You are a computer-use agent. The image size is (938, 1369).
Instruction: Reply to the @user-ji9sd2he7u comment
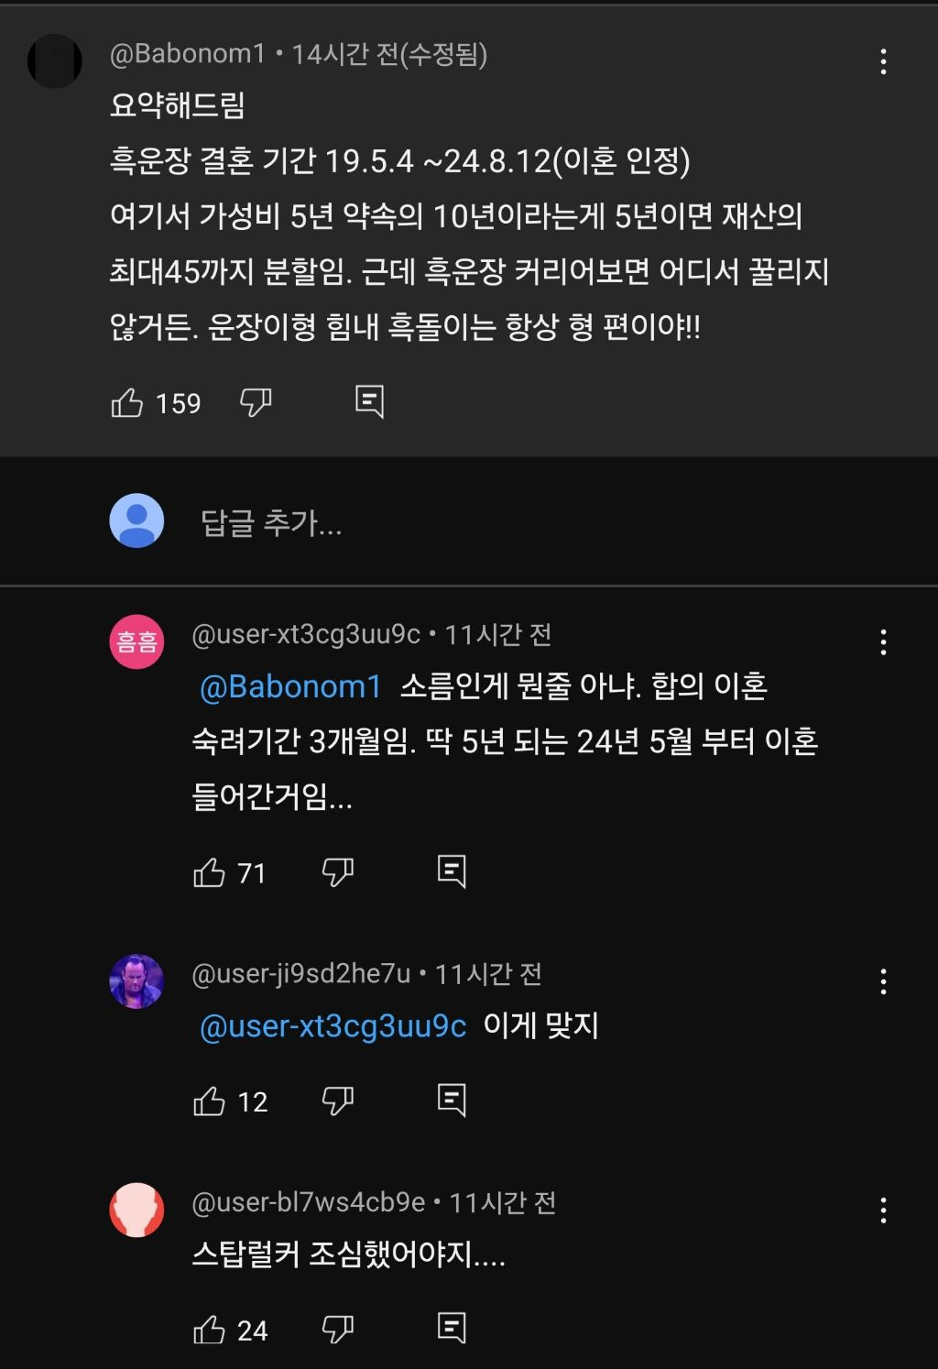pos(452,1100)
